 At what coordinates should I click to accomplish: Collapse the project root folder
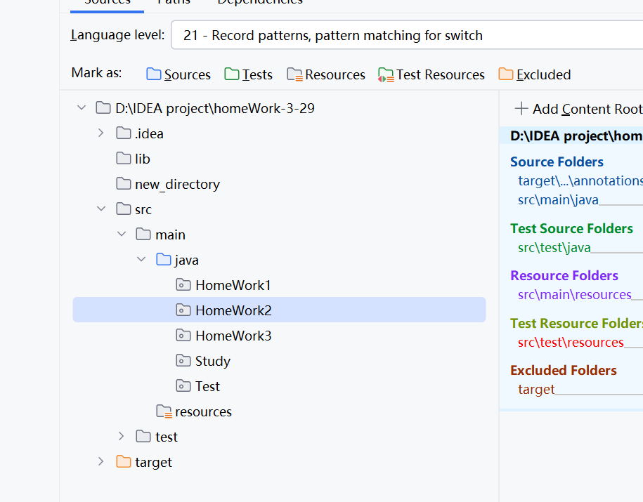coord(82,108)
